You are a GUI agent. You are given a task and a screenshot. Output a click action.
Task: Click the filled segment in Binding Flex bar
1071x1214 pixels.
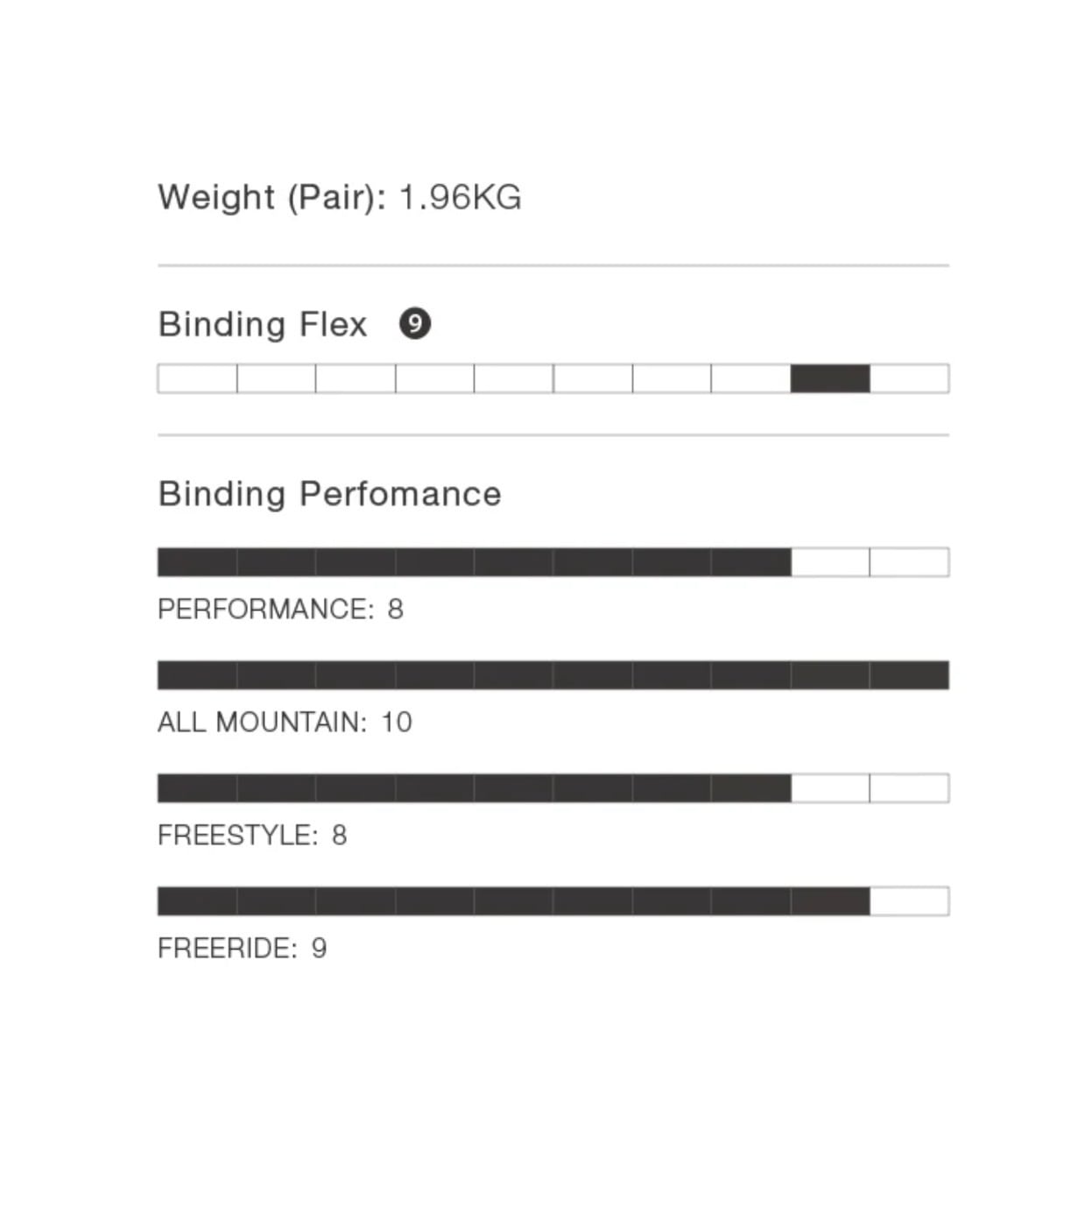coord(830,378)
